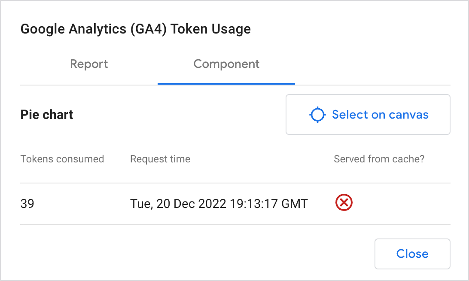Click the Select on canvas button
The height and width of the screenshot is (281, 469).
368,114
